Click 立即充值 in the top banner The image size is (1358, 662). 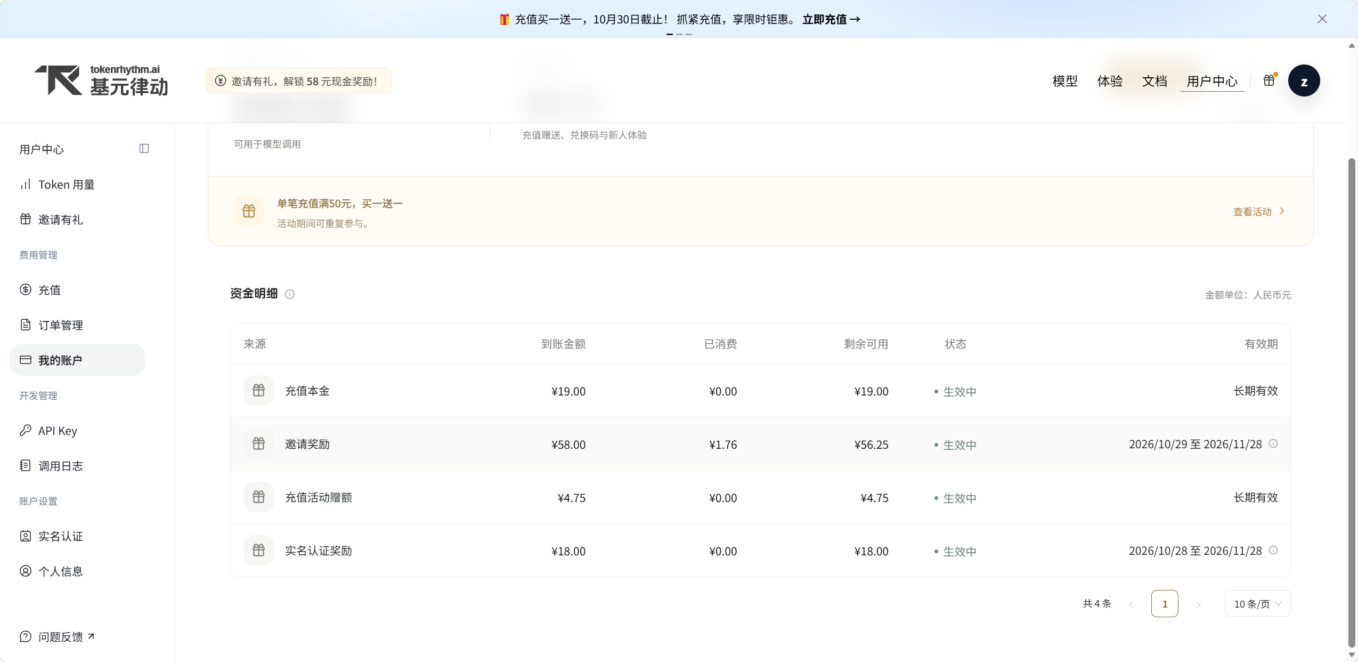click(x=831, y=20)
